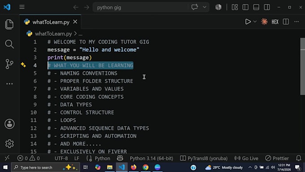This screenshot has height=172, width=305.
Task: Click PyTransl8 (yoruba) in status bar
Action: 204,159
